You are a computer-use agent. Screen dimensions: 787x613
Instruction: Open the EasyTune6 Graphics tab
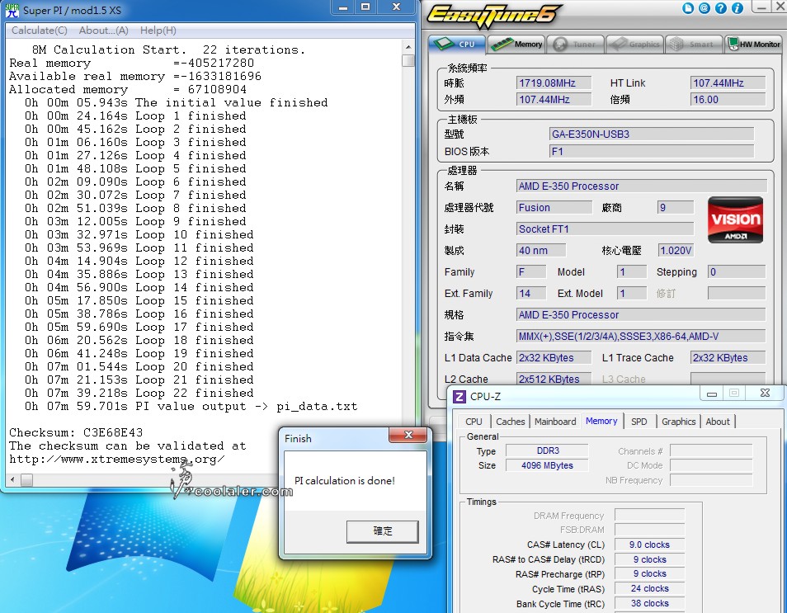click(635, 45)
